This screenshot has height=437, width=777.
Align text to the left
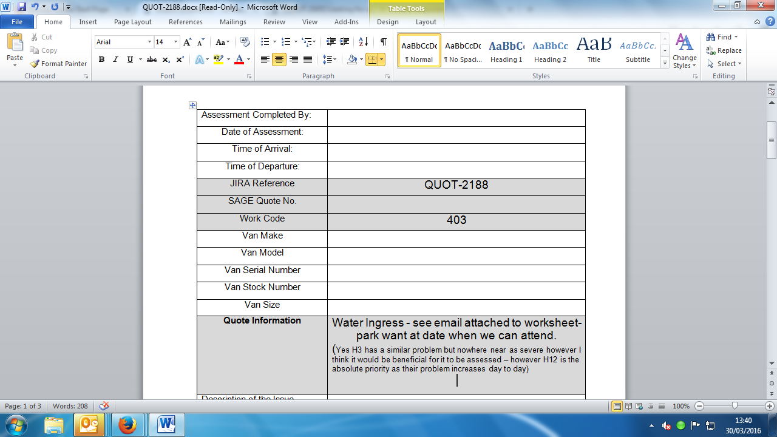[x=265, y=59]
